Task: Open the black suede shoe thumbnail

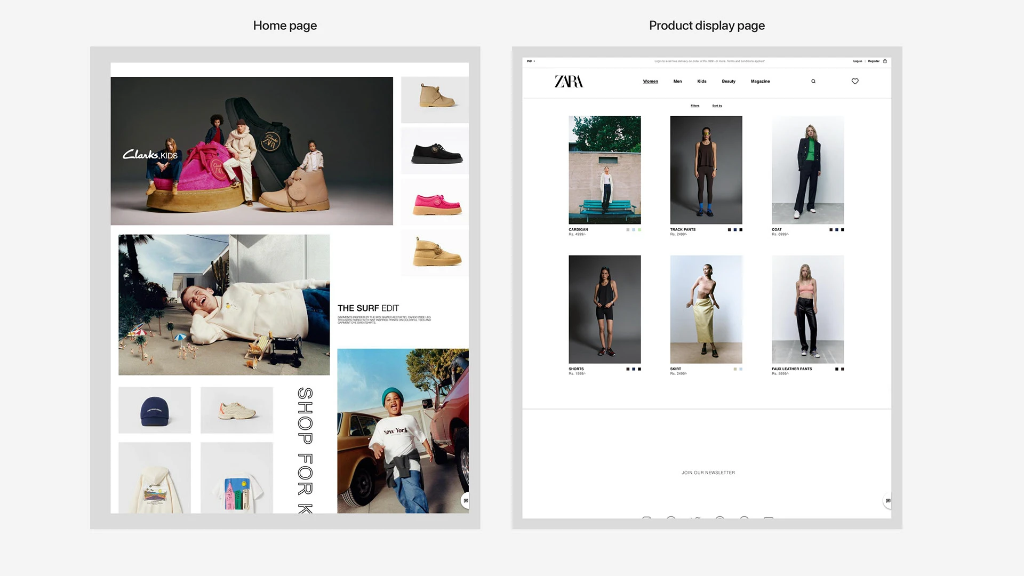Action: coord(435,151)
